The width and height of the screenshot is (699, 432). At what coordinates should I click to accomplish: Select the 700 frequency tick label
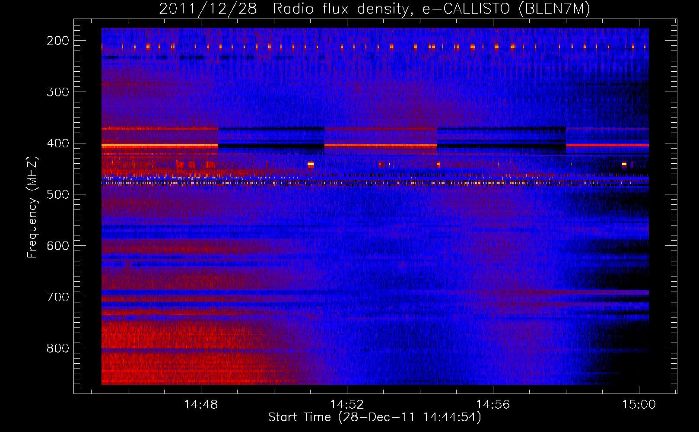click(58, 297)
